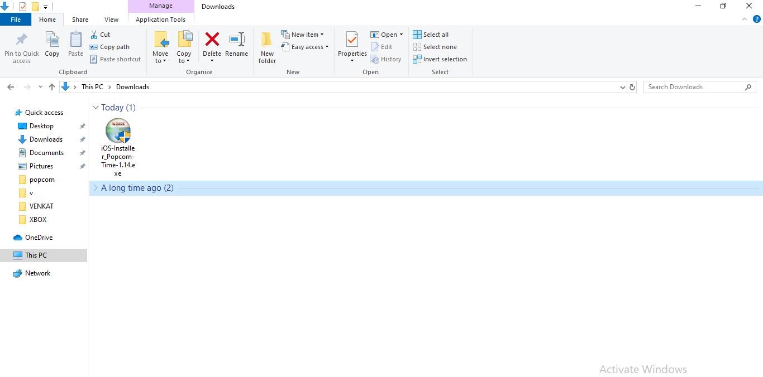
Task: Switch to the Home tab
Action: [47, 20]
